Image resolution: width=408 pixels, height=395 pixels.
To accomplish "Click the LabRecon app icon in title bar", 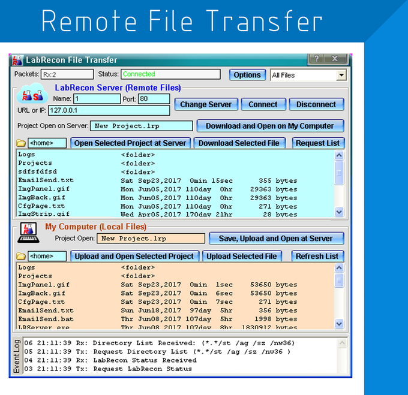I will (17, 60).
